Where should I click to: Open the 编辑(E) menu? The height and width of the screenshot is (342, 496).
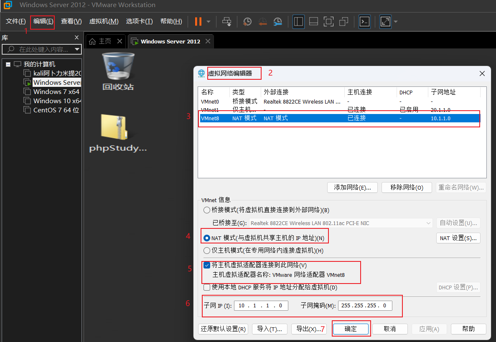43,21
